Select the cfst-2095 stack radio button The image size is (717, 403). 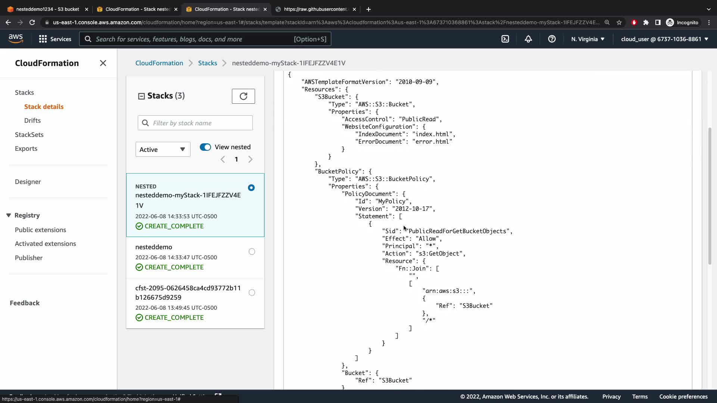click(252, 293)
